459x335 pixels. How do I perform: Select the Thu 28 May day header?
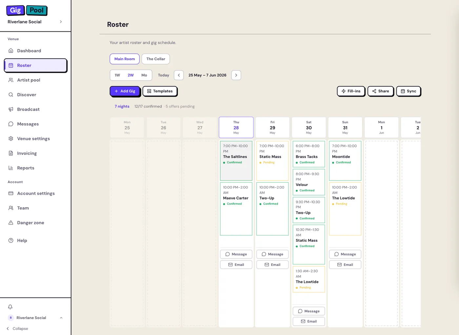click(x=236, y=127)
